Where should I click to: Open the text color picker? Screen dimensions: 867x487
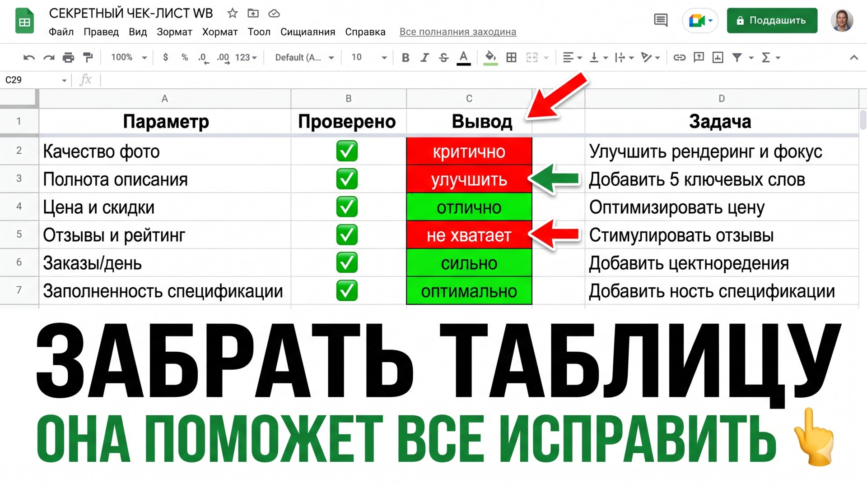pos(463,58)
